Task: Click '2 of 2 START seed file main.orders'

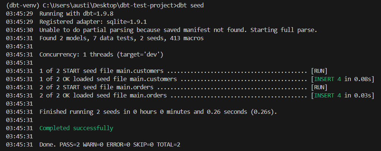Action: pos(96,87)
